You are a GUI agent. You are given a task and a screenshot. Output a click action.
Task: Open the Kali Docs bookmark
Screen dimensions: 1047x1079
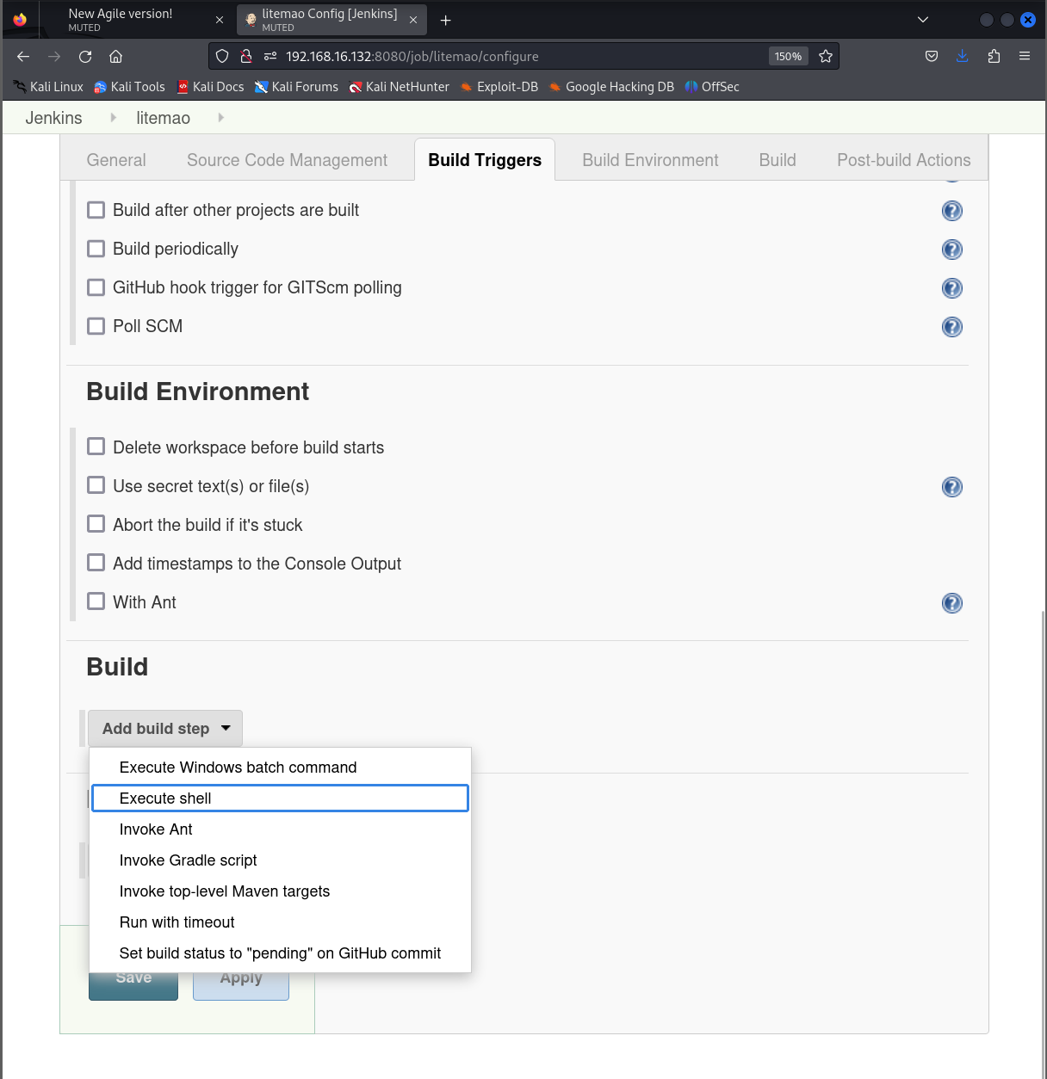pos(210,87)
